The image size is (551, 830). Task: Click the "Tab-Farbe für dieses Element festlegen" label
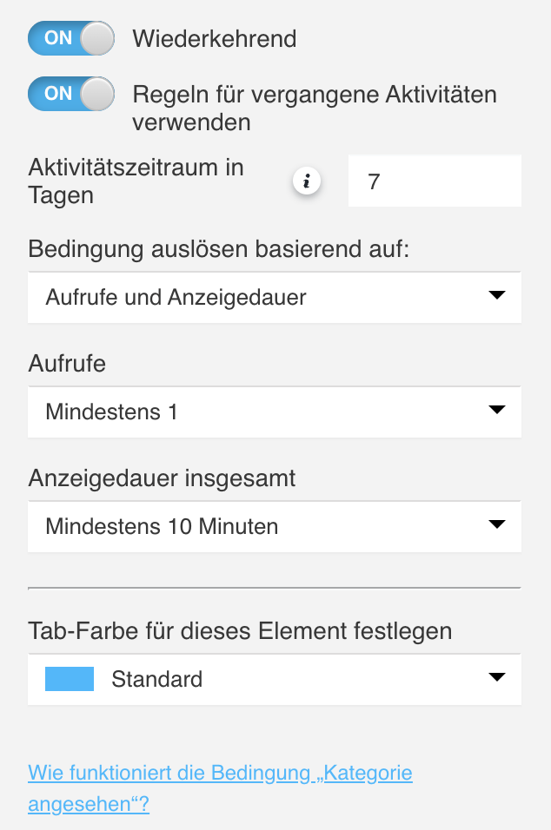(x=240, y=630)
